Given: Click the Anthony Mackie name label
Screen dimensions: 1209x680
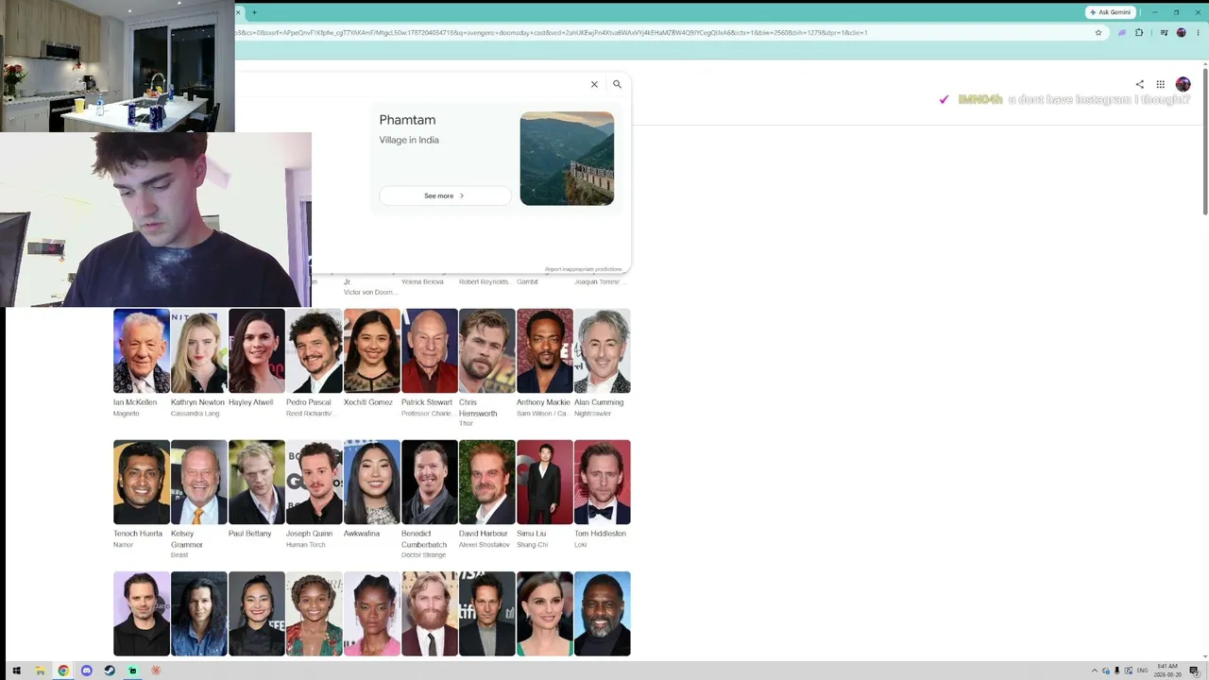Looking at the screenshot, I should tap(543, 402).
